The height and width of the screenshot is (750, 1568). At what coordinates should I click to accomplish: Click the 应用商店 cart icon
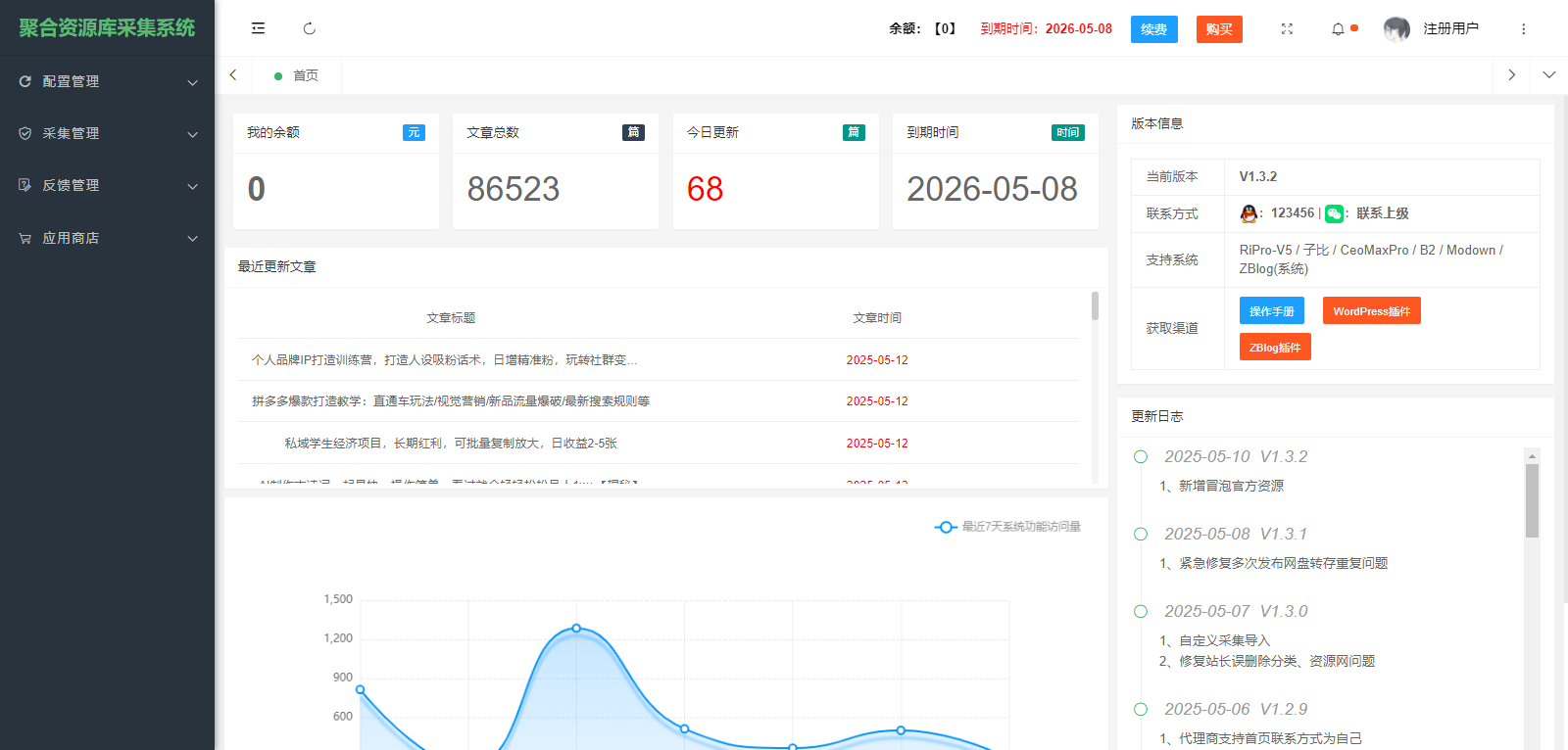pyautogui.click(x=25, y=238)
